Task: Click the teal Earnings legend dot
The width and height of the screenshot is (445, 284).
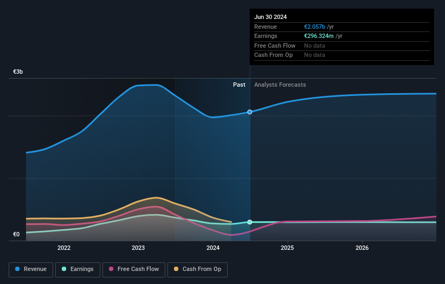Action: pos(64,269)
